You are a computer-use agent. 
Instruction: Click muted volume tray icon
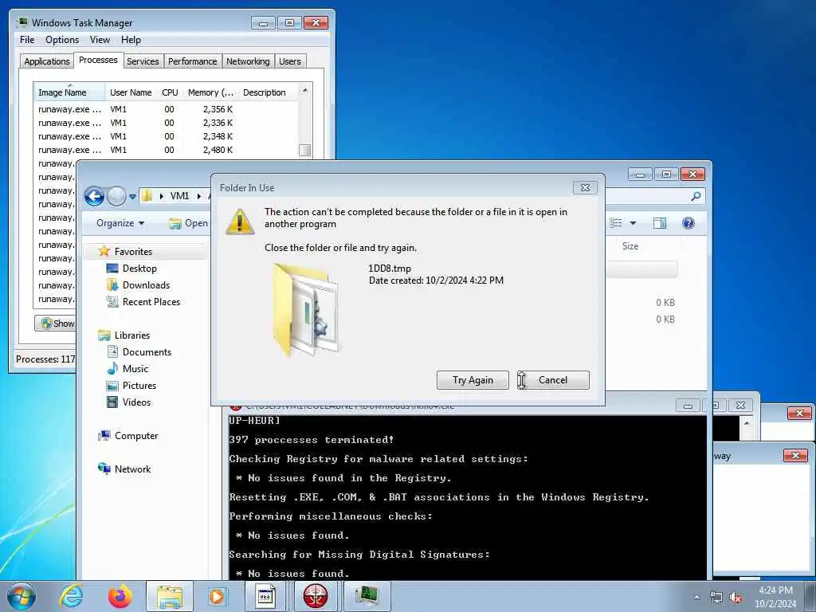pyautogui.click(x=736, y=598)
